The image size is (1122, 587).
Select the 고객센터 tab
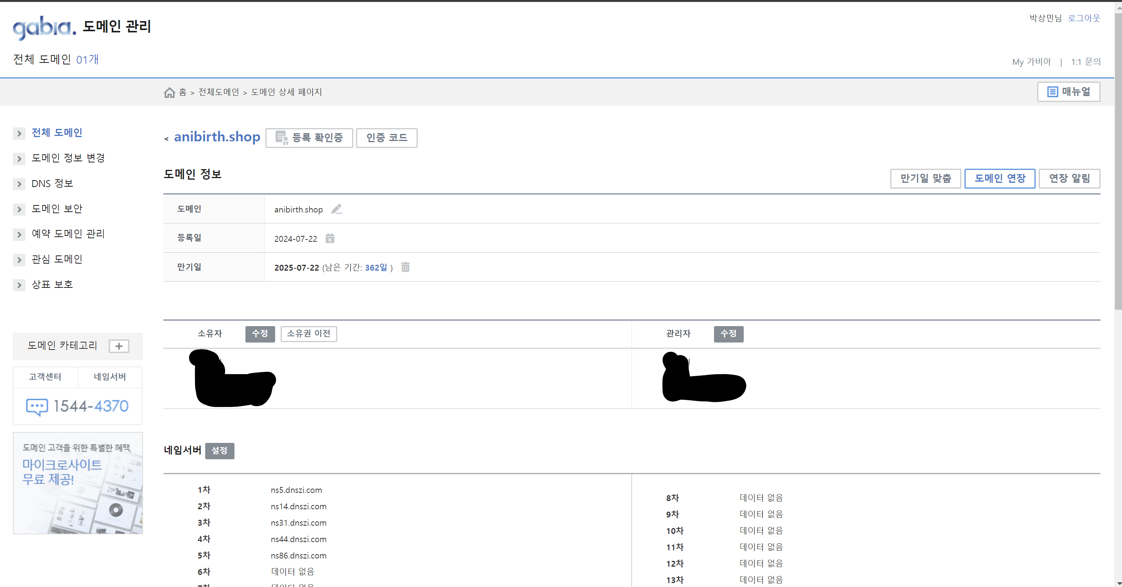click(x=45, y=377)
